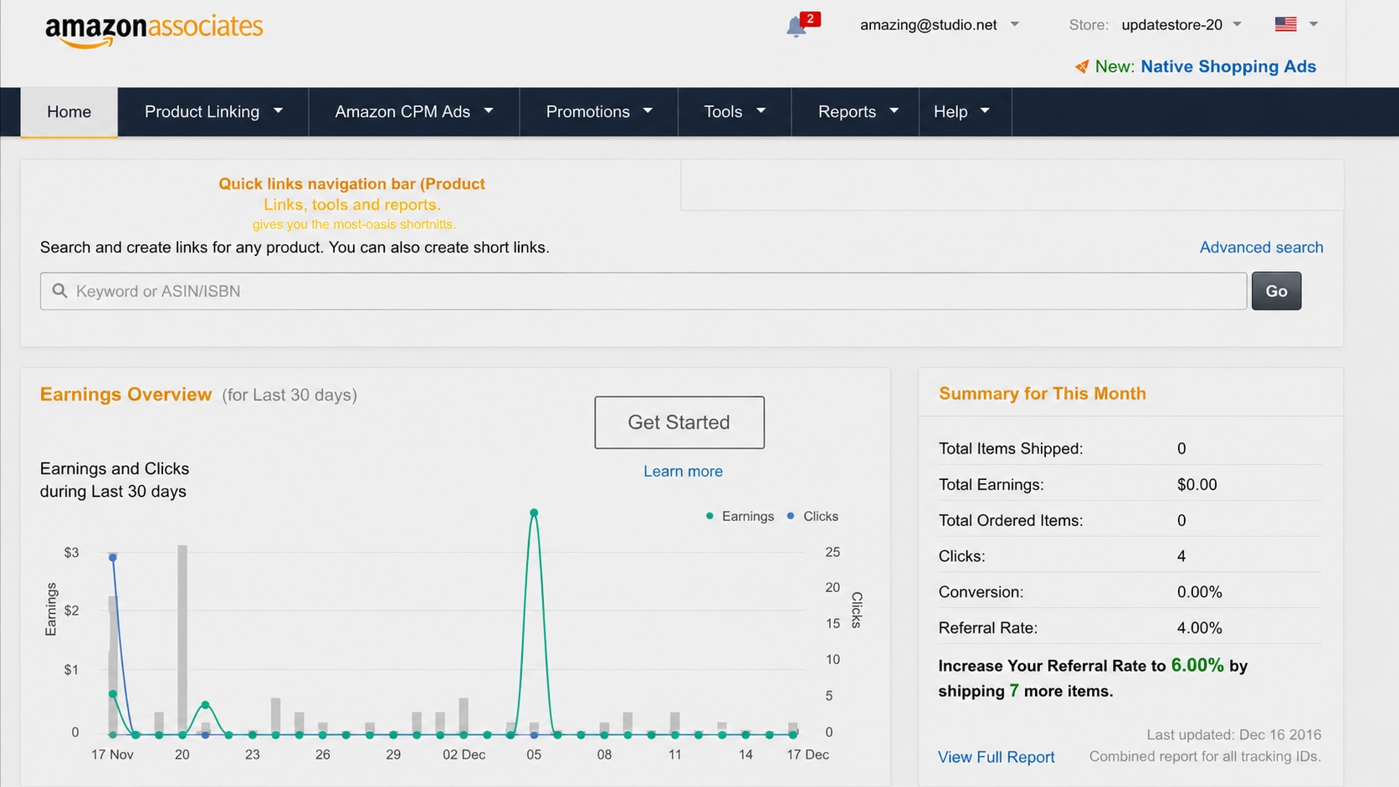Screen dimensions: 1399x787
Task: Click the Conversion value 0.00%
Action: [1200, 592]
